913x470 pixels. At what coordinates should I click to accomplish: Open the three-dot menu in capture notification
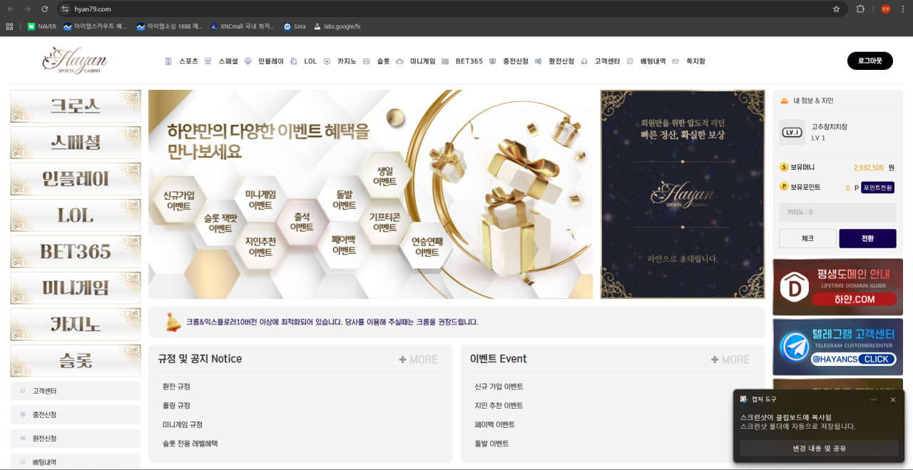tap(874, 399)
